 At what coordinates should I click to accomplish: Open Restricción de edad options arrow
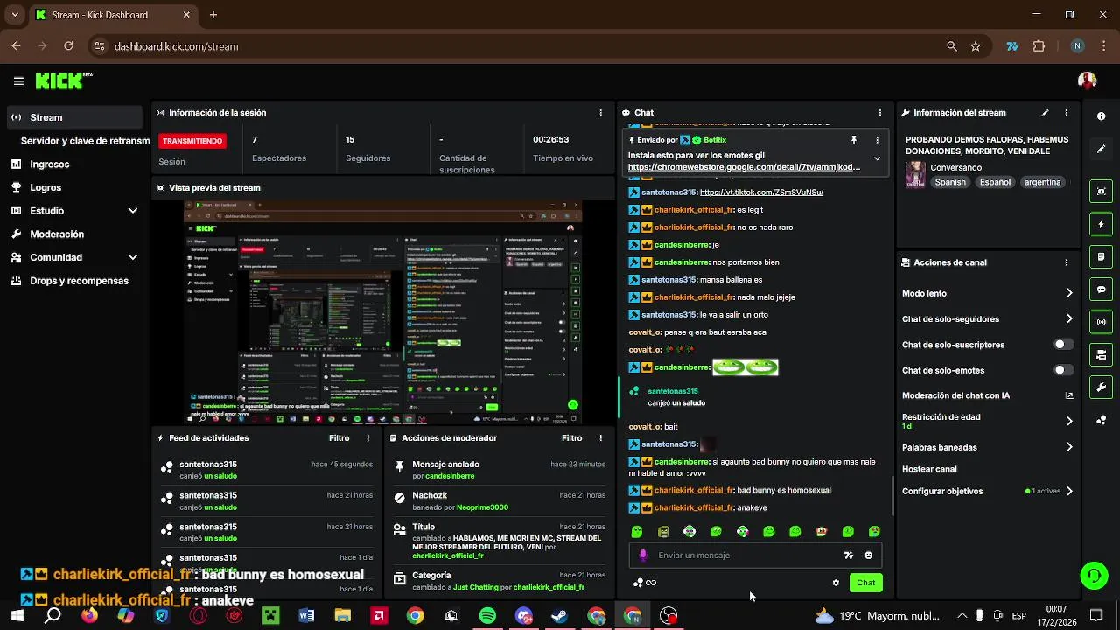point(1069,421)
